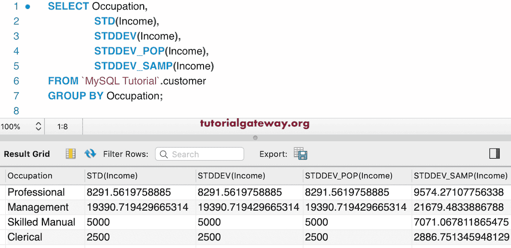This screenshot has width=511, height=248.
Task: Select the Professional occupation cell
Action: click(x=45, y=192)
